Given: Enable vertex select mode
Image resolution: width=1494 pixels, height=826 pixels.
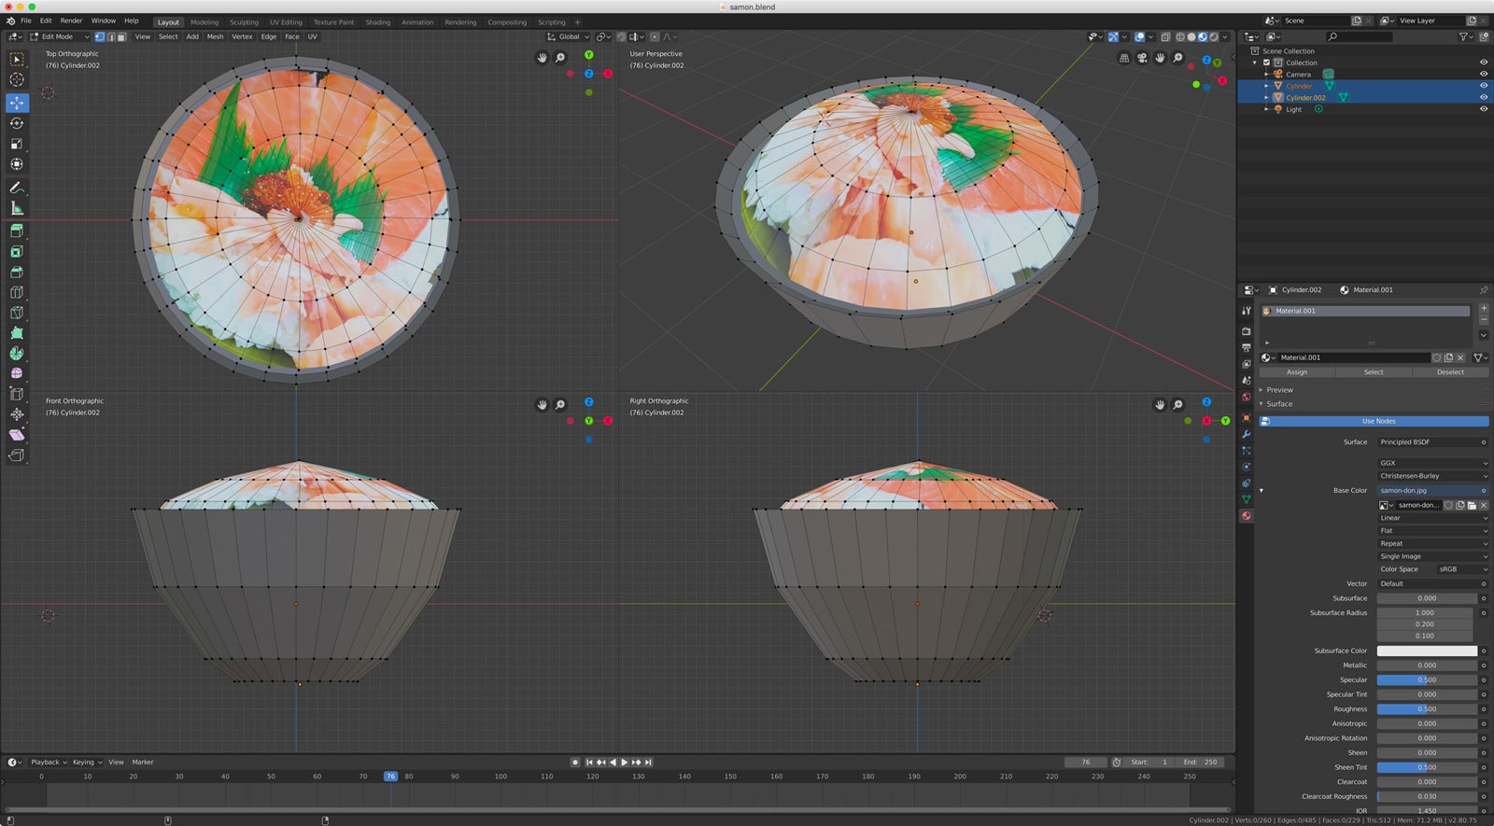Looking at the screenshot, I should pyautogui.click(x=100, y=37).
